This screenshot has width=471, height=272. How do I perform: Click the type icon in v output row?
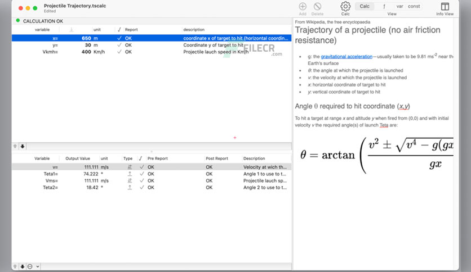pos(130,167)
